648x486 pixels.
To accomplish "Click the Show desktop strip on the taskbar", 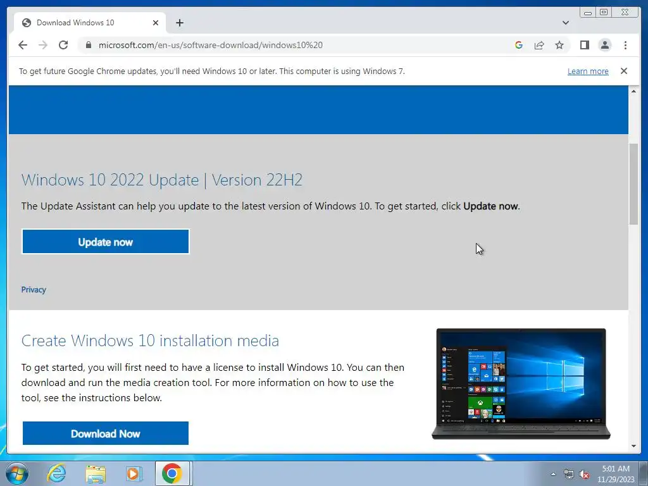I will pos(644,473).
